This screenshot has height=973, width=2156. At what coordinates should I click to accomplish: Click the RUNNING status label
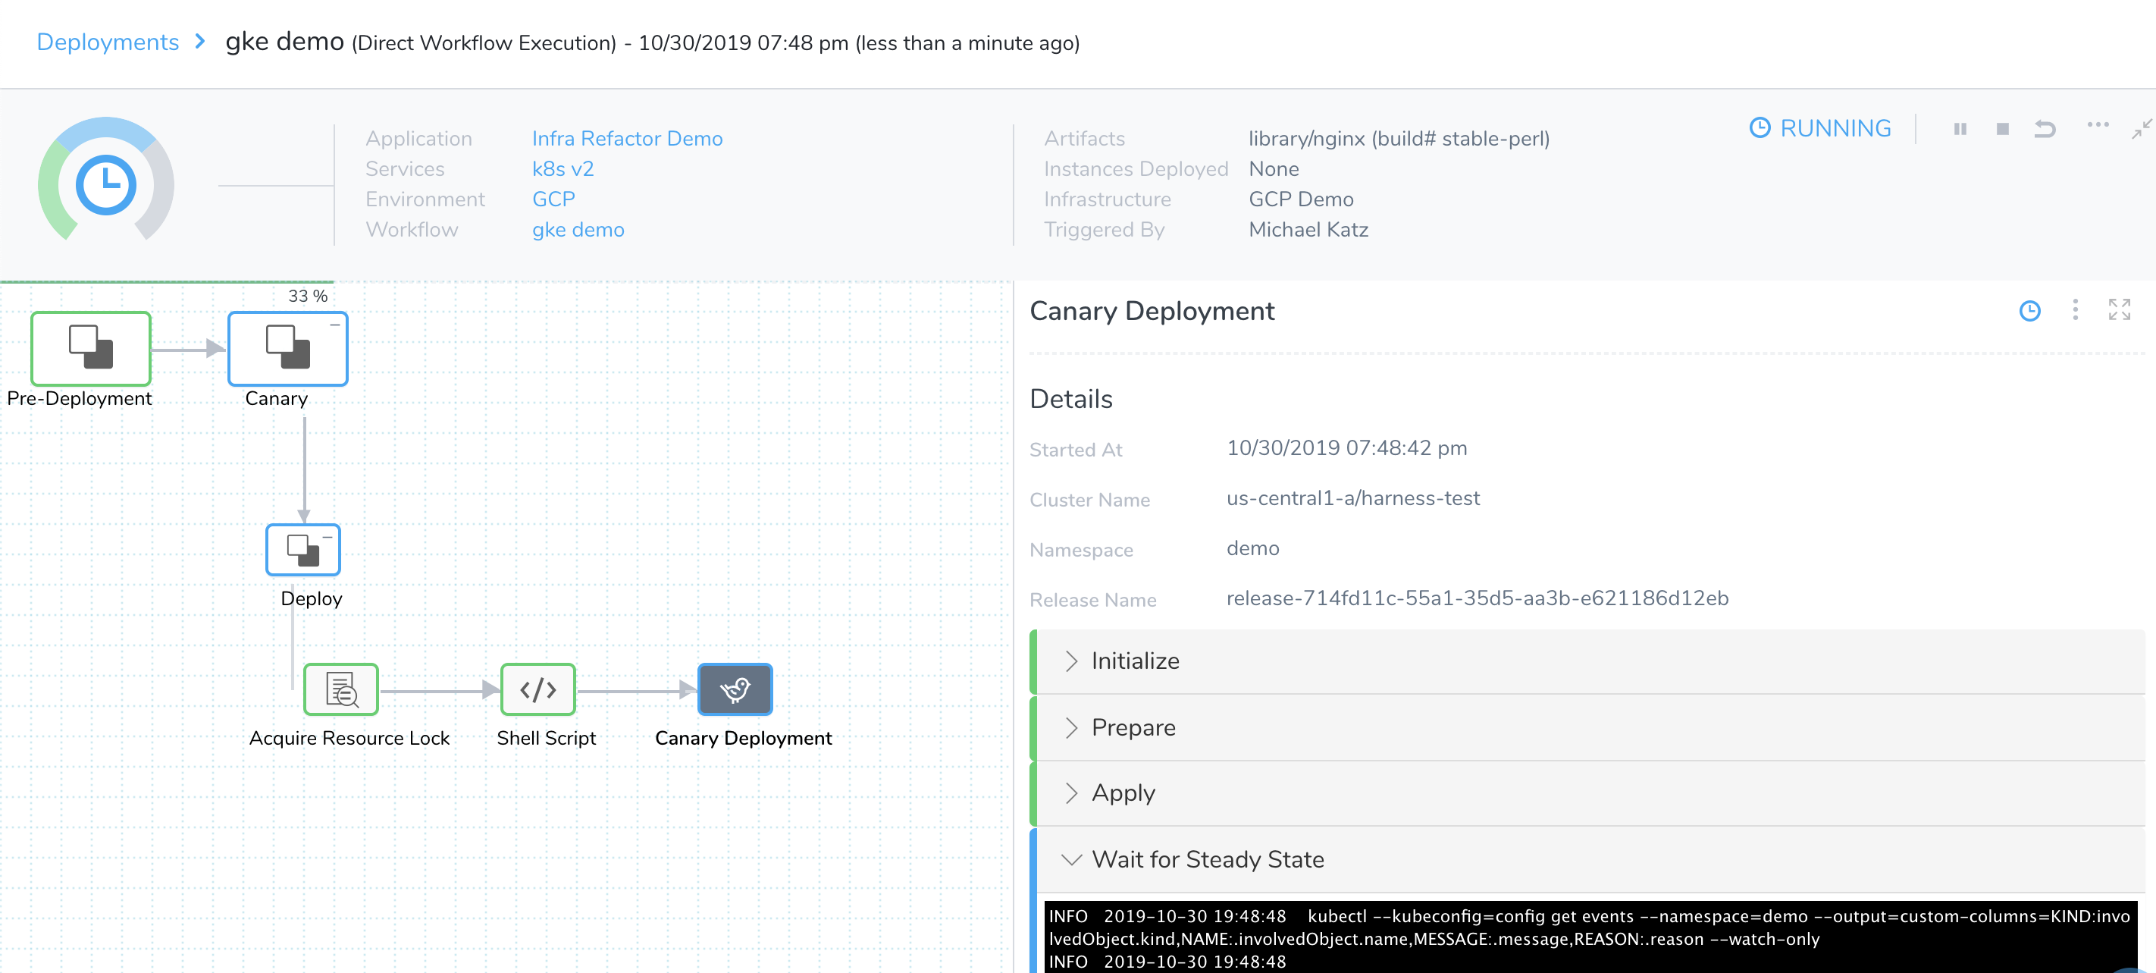tap(1835, 128)
